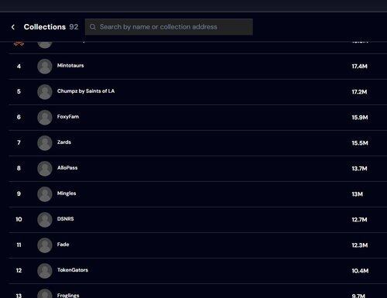The image size is (387, 298).
Task: Select the FoxyFam avatar icon
Action: coord(45,118)
